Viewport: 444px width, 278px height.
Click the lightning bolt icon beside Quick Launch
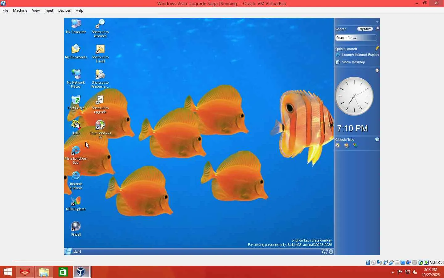377,48
